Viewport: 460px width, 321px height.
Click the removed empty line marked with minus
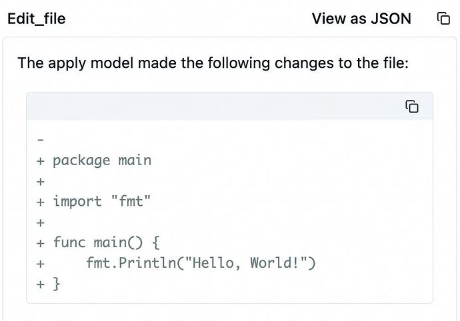[41, 140]
